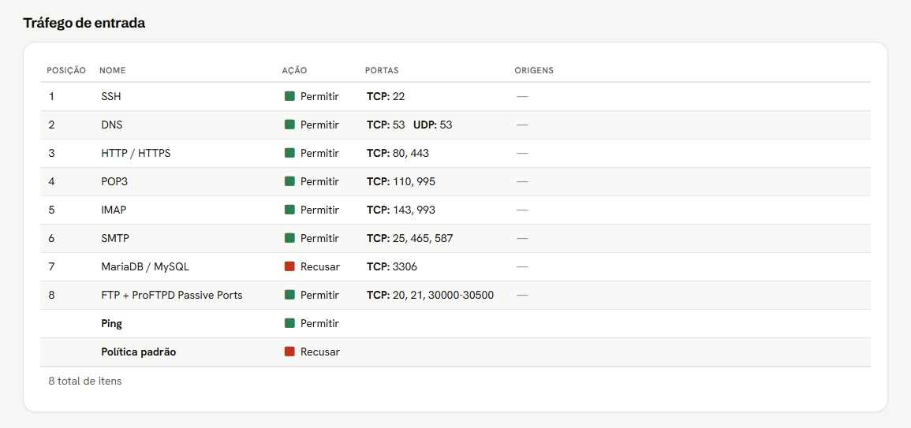The image size is (911, 428).
Task: Click the TCP: 80, 443 ports cell
Action: pyautogui.click(x=398, y=154)
